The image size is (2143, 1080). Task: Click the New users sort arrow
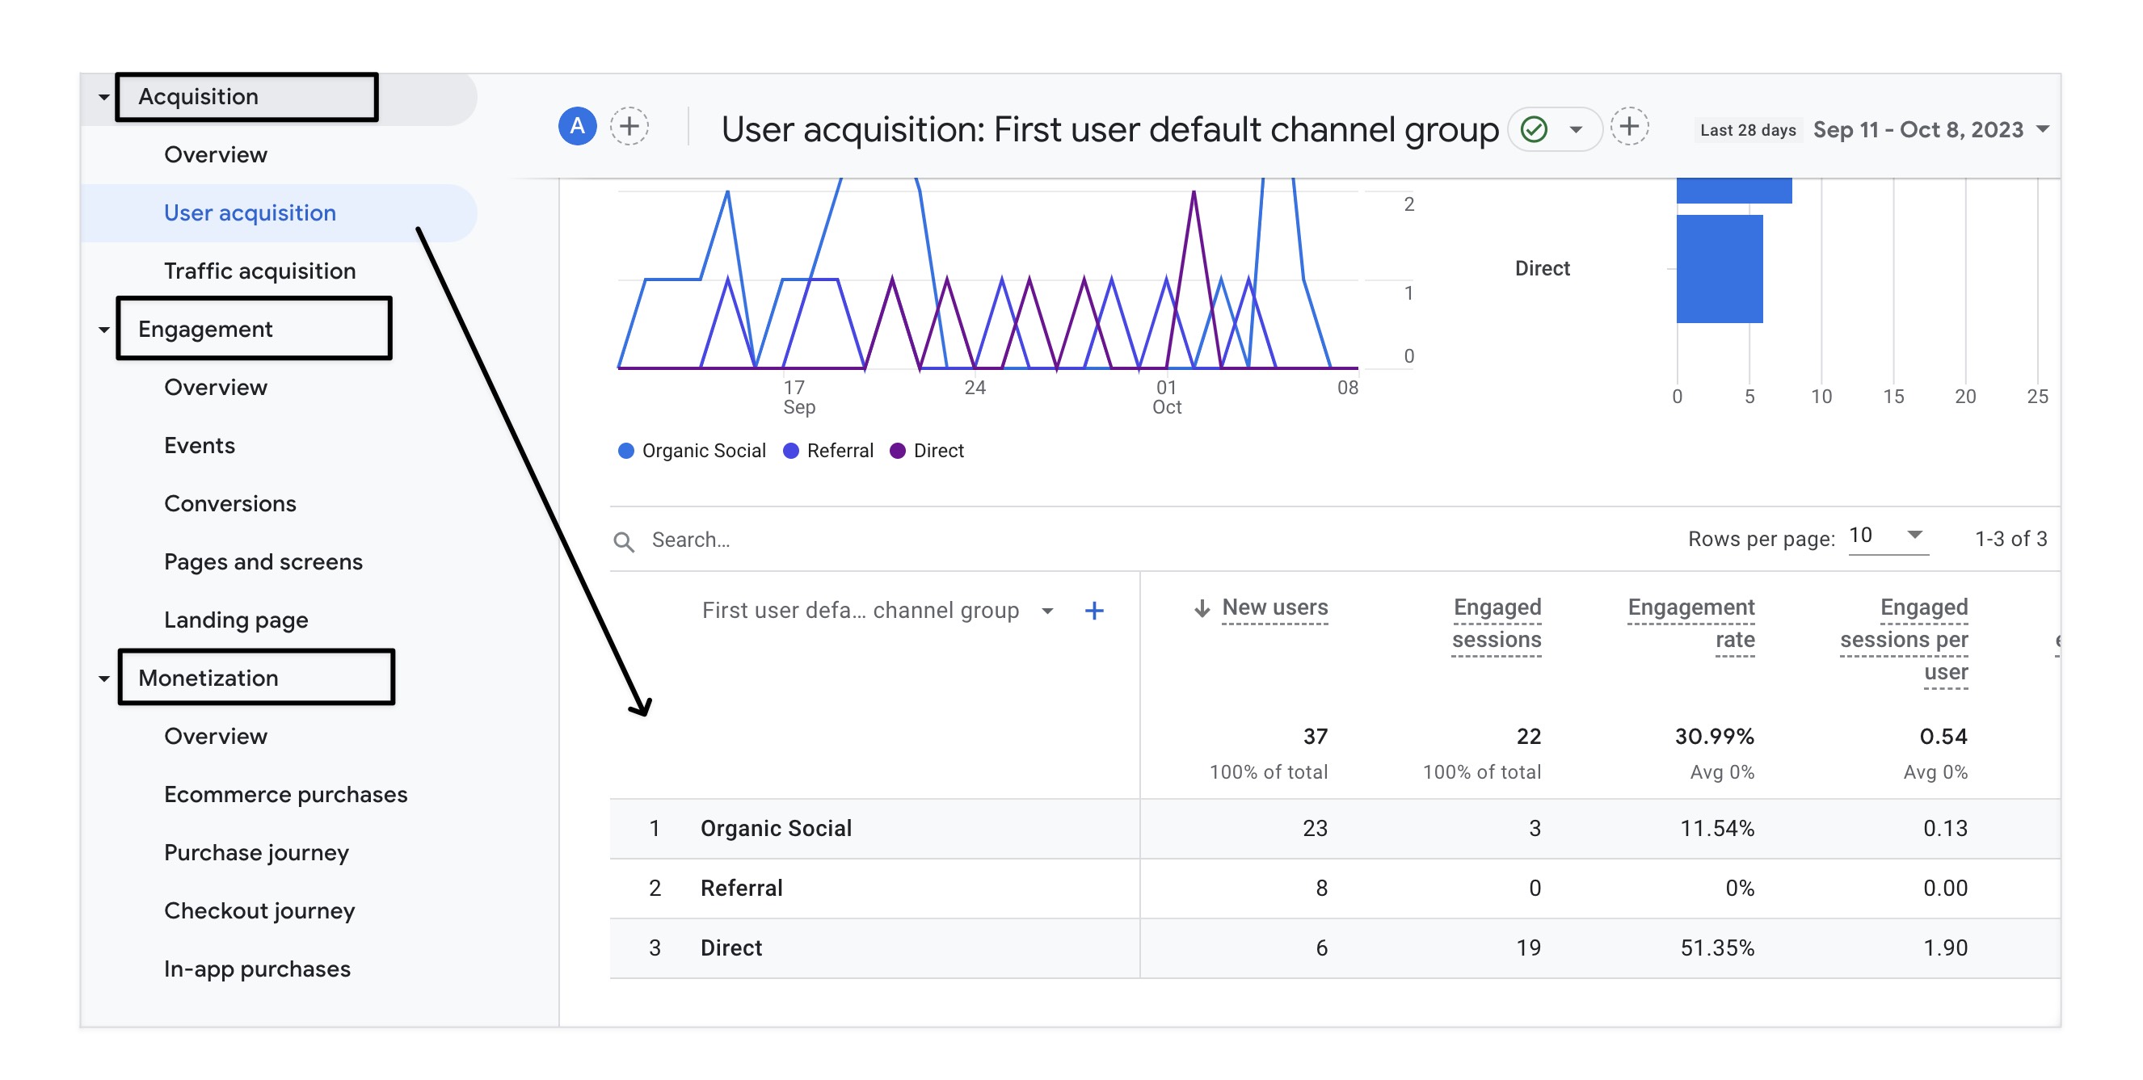[1202, 608]
